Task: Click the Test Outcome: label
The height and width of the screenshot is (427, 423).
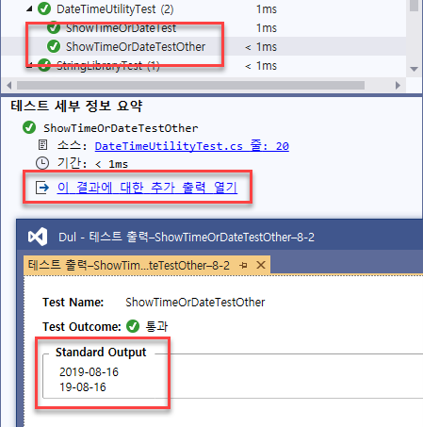Action: [82, 327]
